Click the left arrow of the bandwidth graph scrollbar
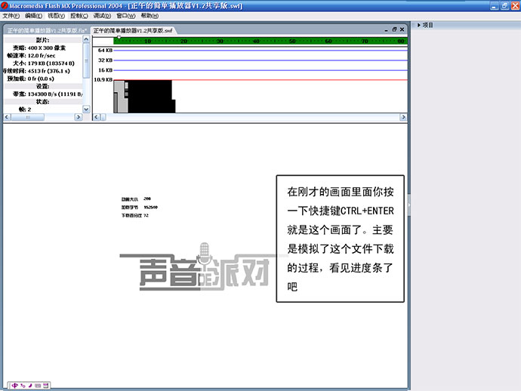521x391 pixels. point(97,117)
